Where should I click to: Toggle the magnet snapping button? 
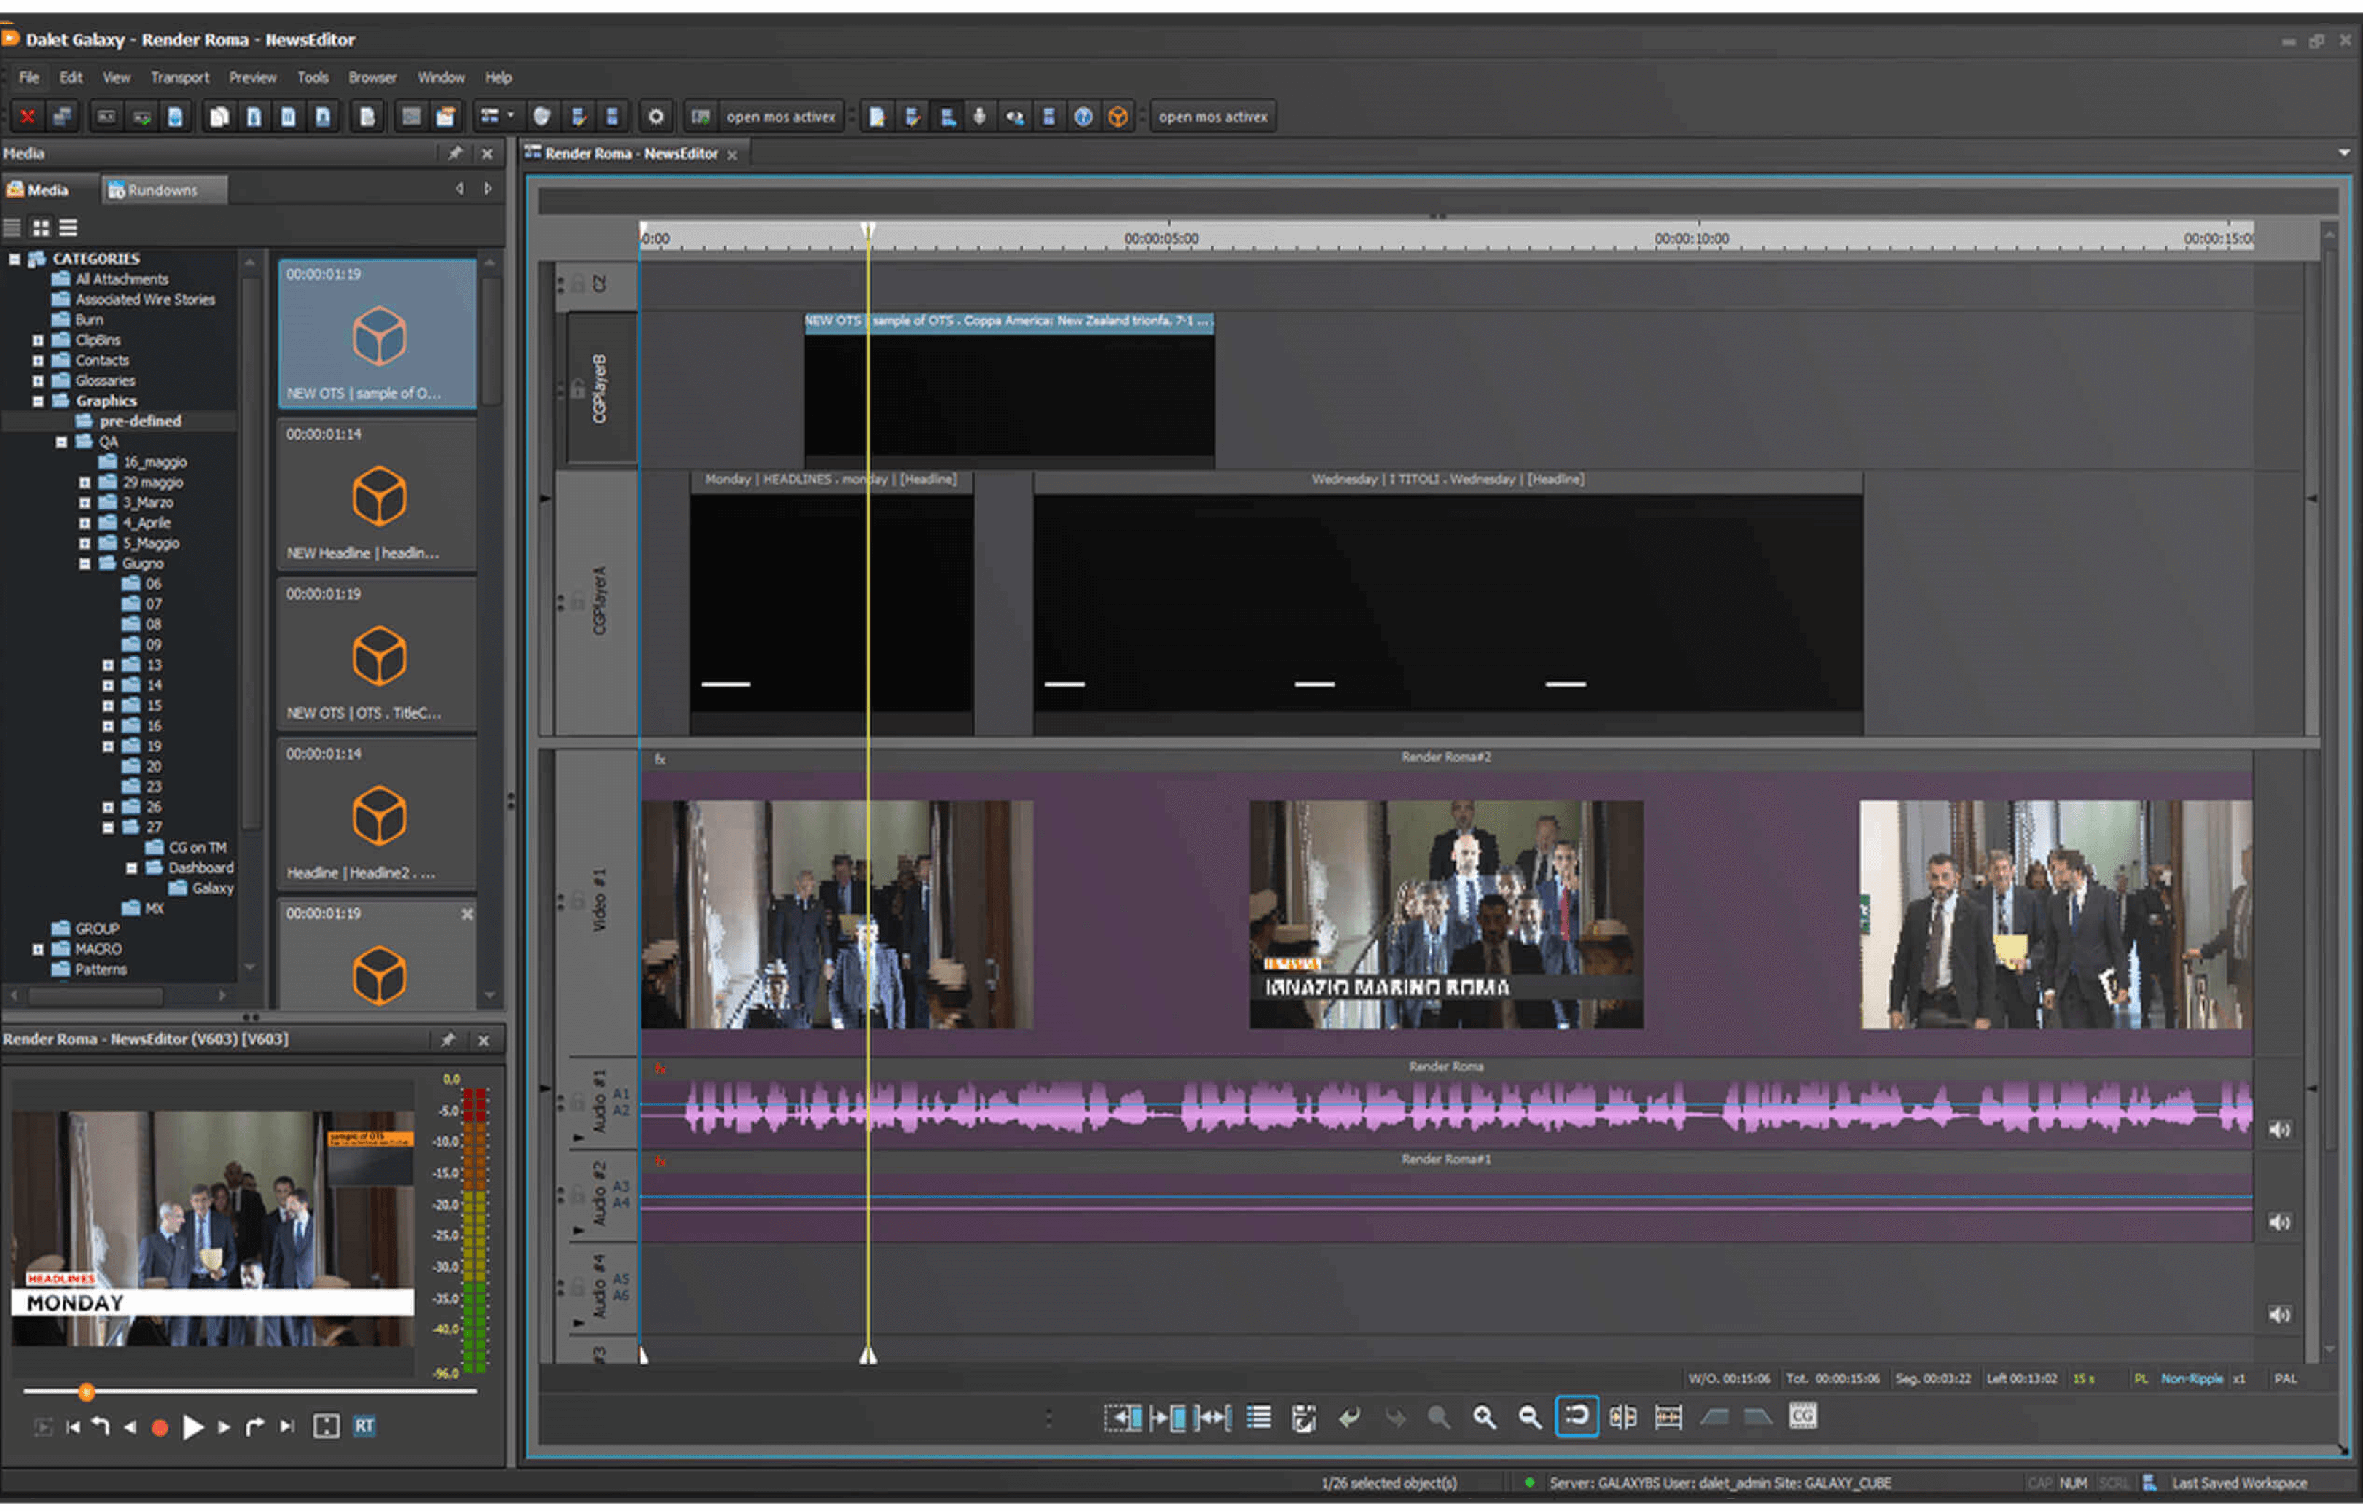pos(1576,1416)
